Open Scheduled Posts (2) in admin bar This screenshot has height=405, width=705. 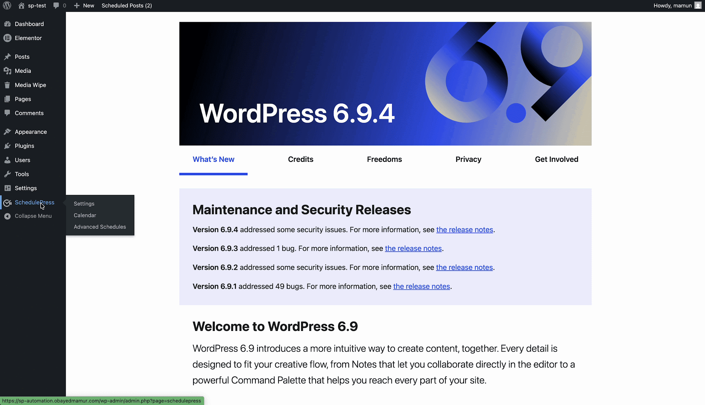(x=127, y=6)
